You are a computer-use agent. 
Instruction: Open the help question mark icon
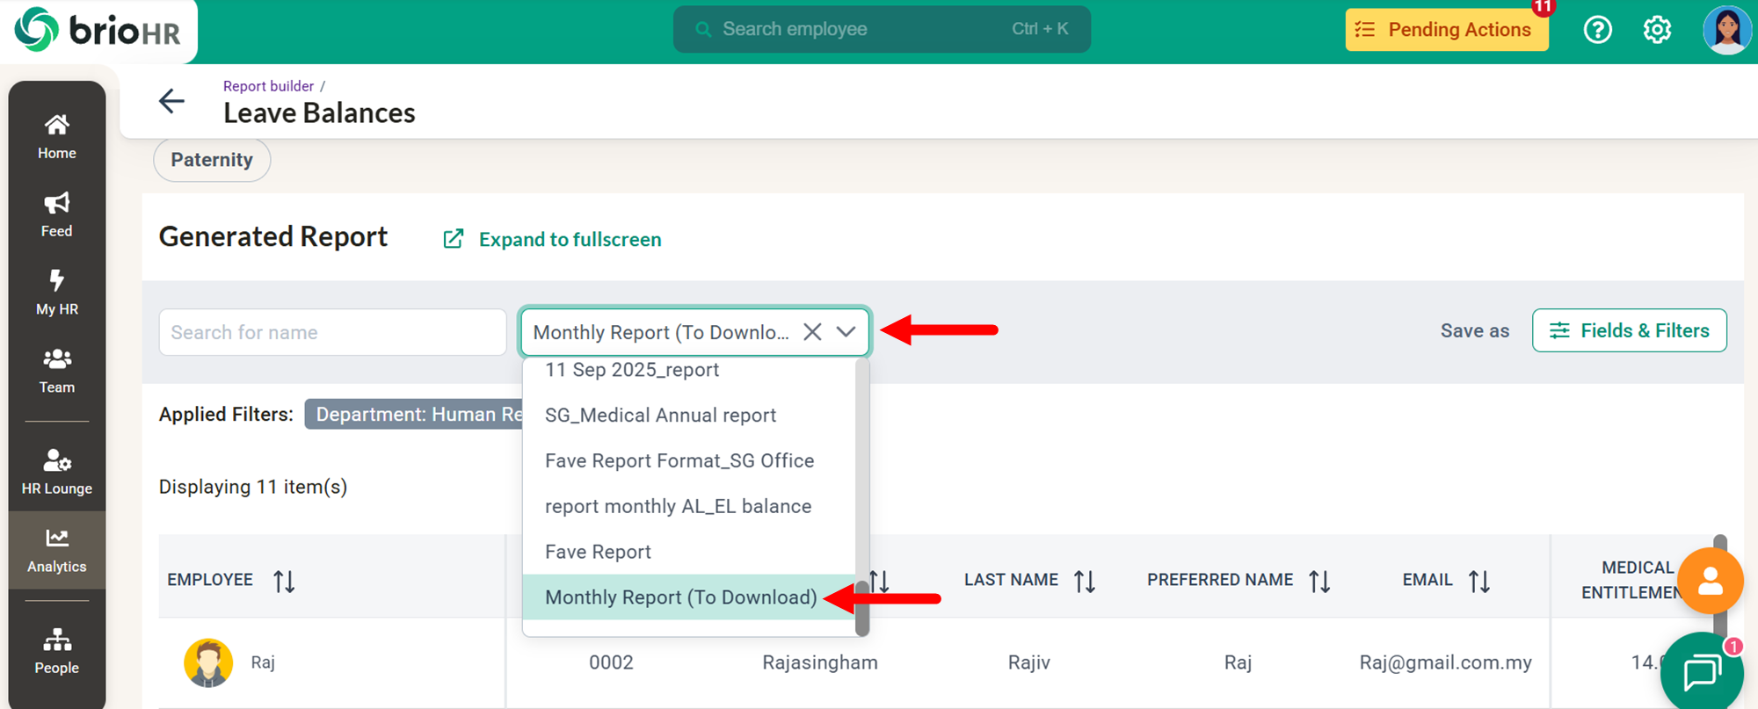[1597, 30]
